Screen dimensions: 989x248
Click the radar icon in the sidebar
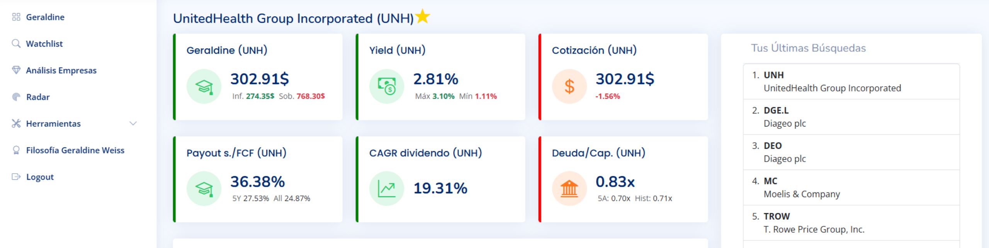[x=16, y=97]
